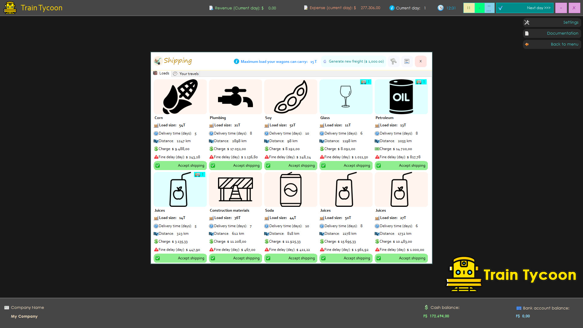Select the Loads tab
Viewport: 583px width, 328px height.
(x=161, y=73)
